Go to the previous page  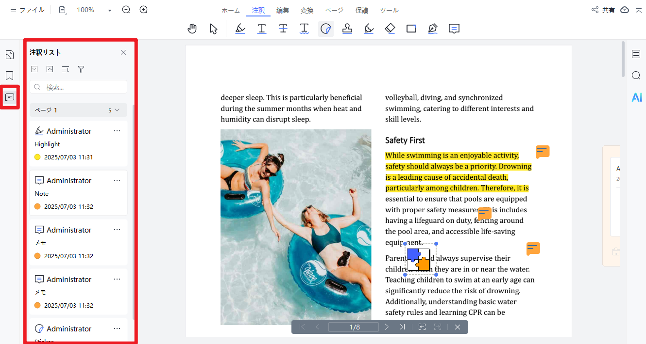tap(318, 327)
